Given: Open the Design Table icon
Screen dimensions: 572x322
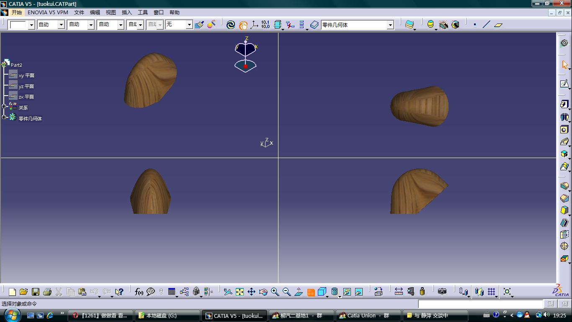Looking at the screenshot, I should click(172, 292).
